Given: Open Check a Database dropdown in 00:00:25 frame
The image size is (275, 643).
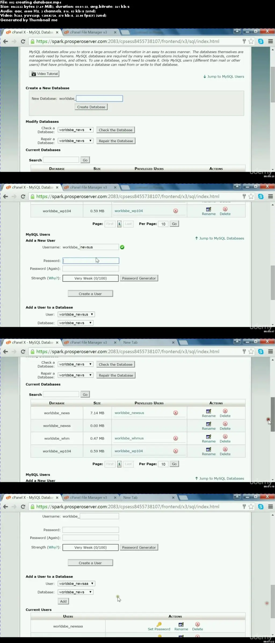Looking at the screenshot, I should tap(75, 130).
